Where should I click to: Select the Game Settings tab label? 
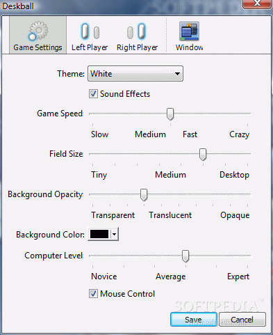(x=38, y=47)
